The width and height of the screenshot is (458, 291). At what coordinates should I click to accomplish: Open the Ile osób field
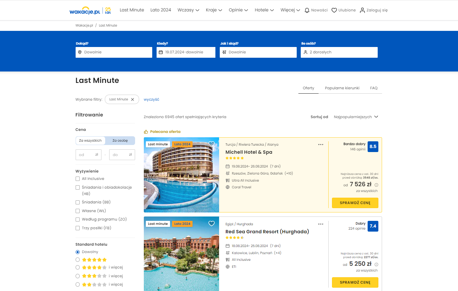point(339,52)
